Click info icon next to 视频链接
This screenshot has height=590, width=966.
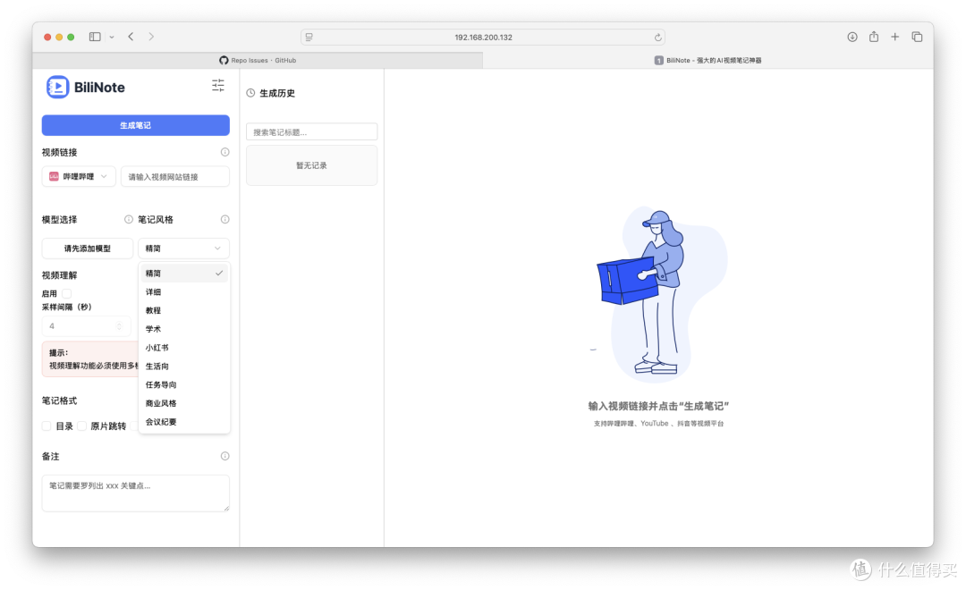click(225, 152)
